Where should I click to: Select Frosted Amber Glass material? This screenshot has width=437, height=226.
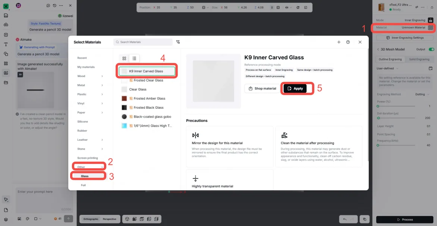click(x=147, y=99)
